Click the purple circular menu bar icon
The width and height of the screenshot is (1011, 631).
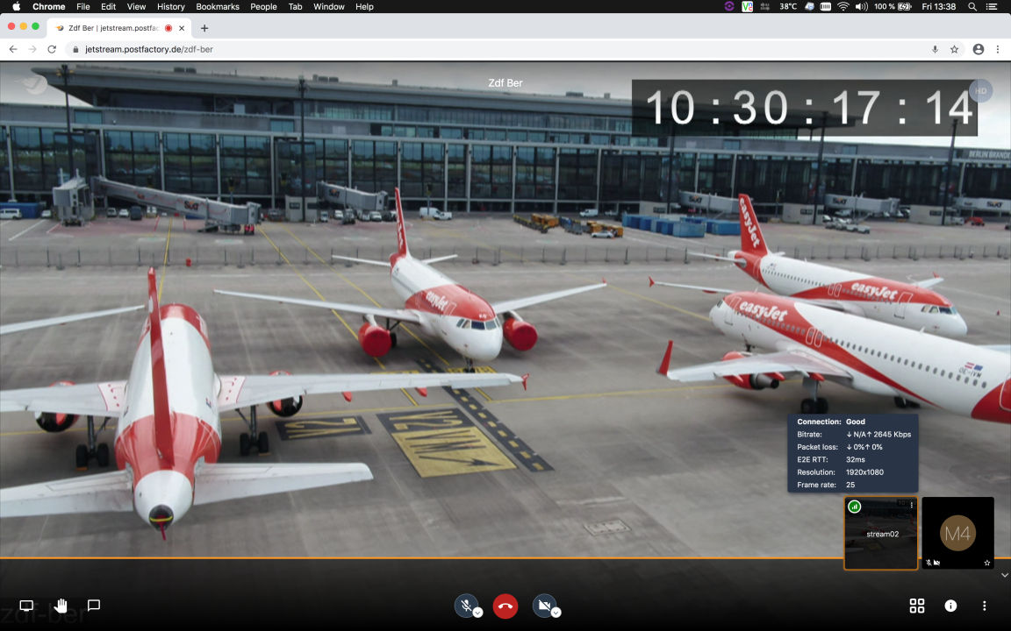(x=729, y=6)
